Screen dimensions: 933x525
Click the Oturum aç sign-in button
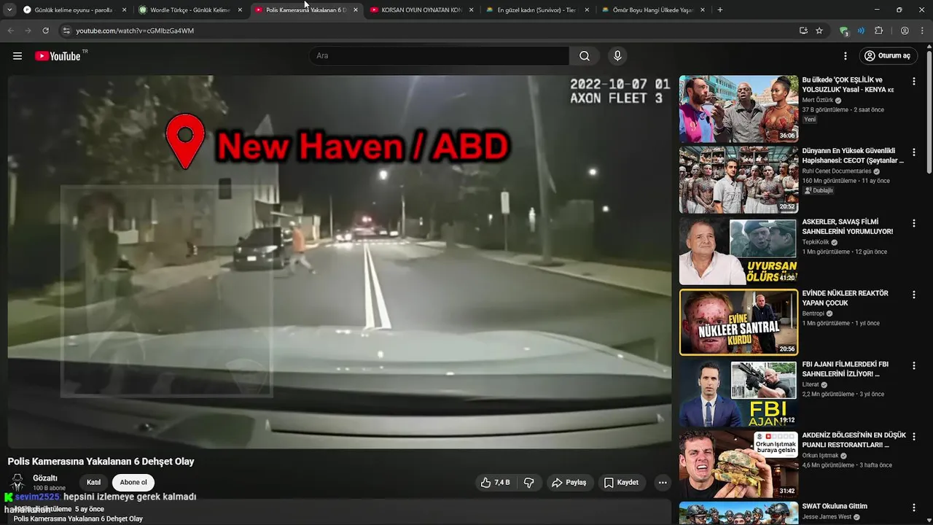coord(887,56)
